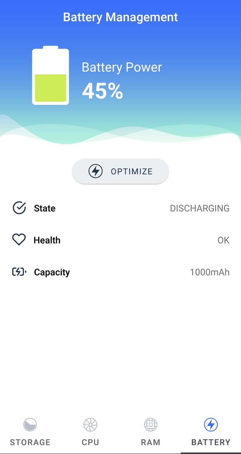Click the Battery Management title
241x454 pixels.
click(x=120, y=17)
